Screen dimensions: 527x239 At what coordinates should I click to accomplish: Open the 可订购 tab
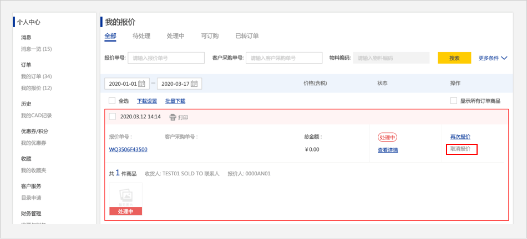pos(210,36)
